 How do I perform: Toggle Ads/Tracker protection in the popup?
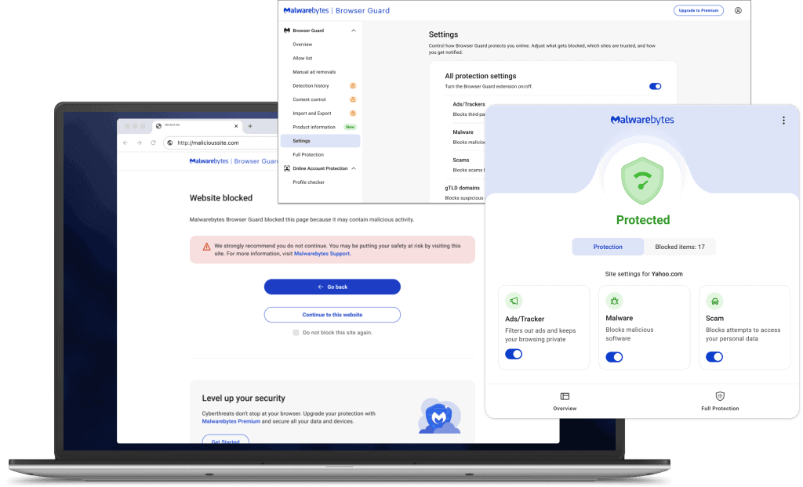(514, 354)
